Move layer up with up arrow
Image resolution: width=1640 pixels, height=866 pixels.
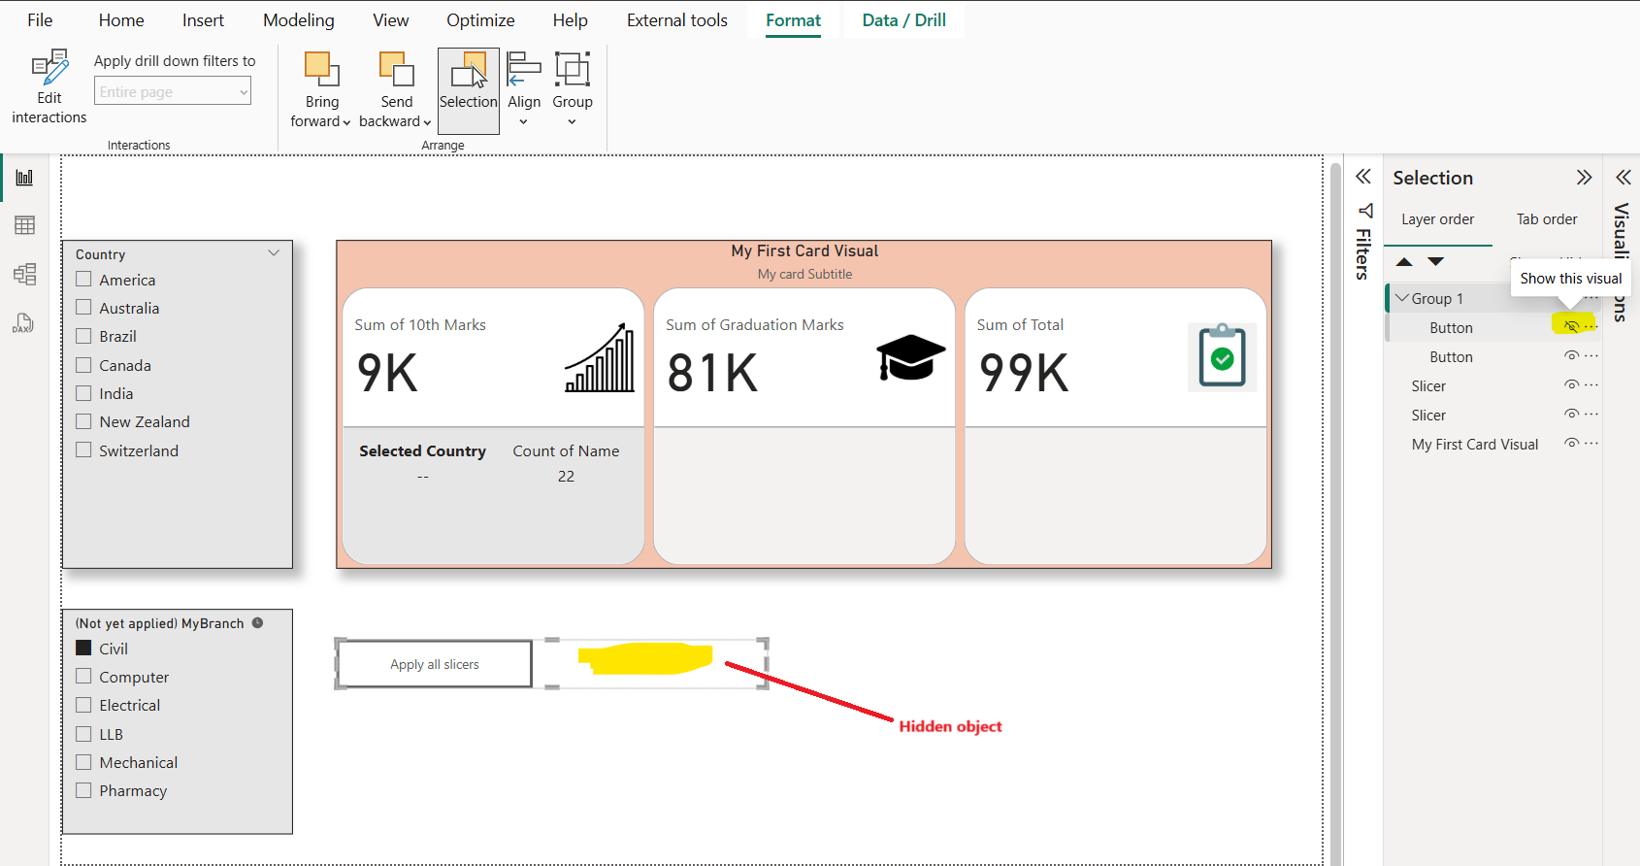[1404, 262]
